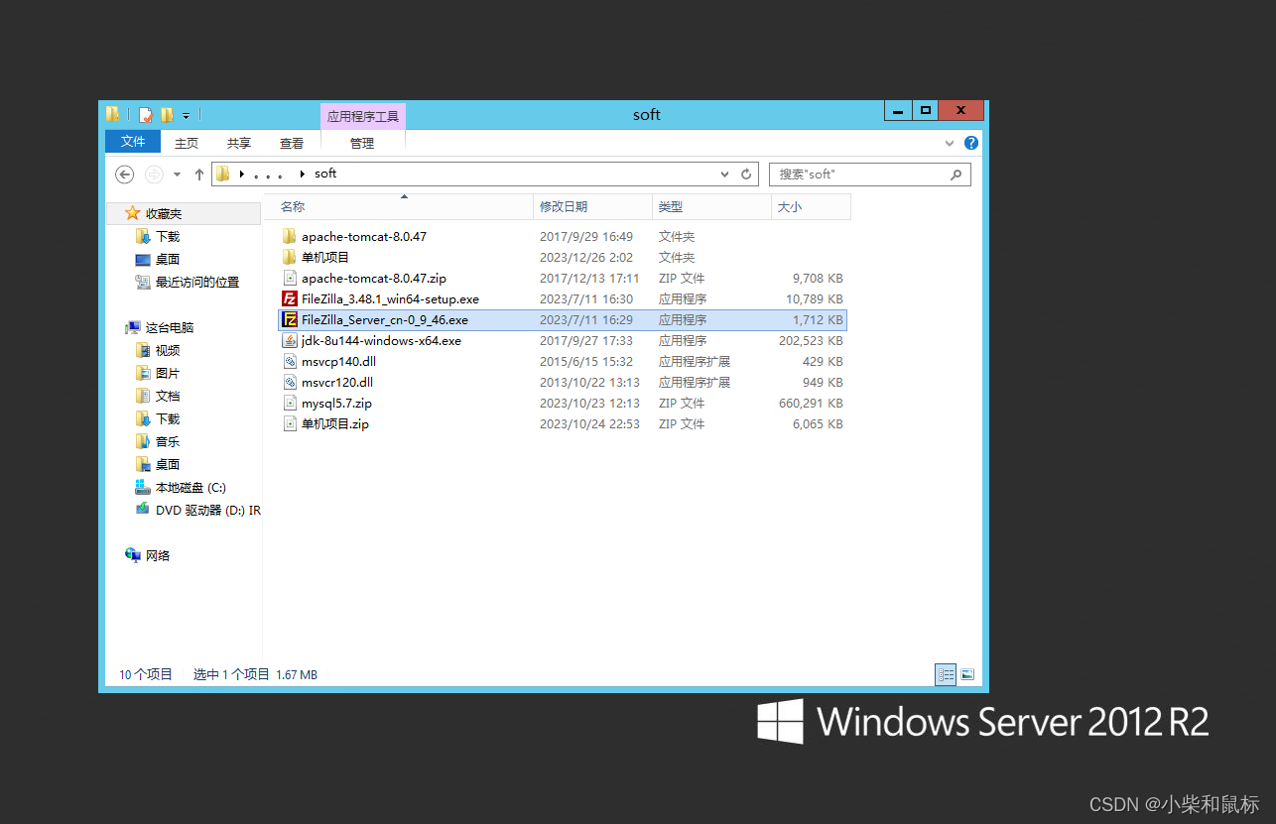Open the 文档 folder in navigation pane
Screen dimensions: 1276x824
(x=168, y=397)
